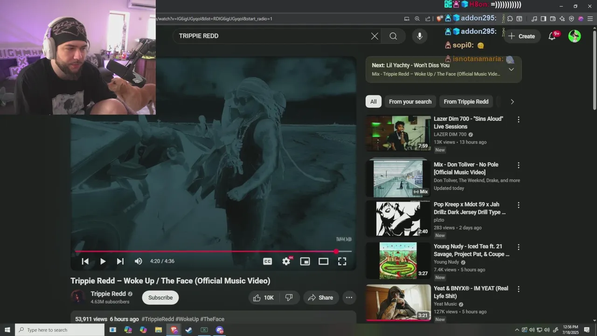Screen dimensions: 597x336
Task: Open browser extensions puzzle icon
Action: (x=510, y=19)
